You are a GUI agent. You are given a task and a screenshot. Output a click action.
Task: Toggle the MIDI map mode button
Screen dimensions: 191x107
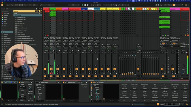[165, 5]
